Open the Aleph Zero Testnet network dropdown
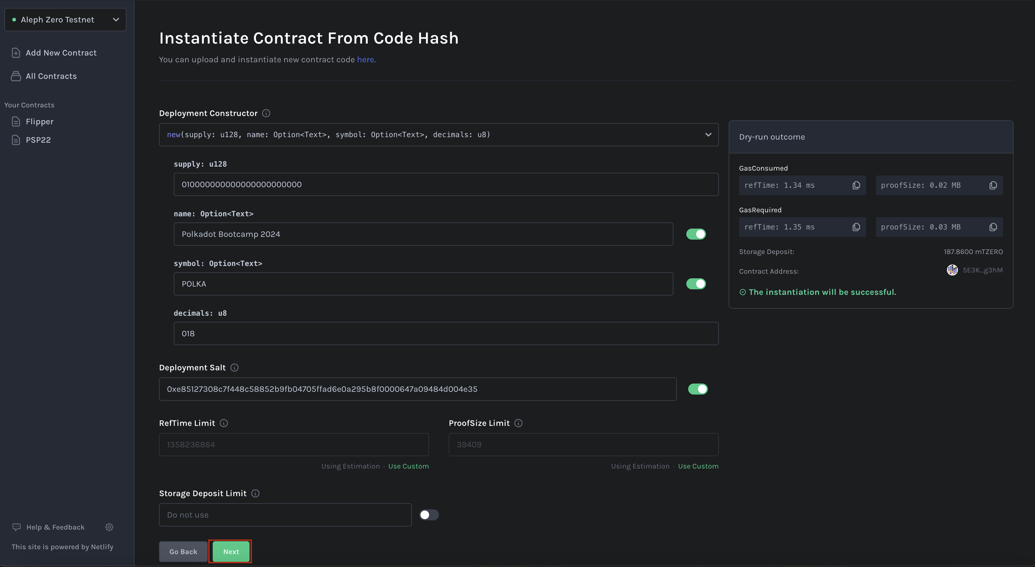Screen dimensions: 1035x567 click(65, 20)
